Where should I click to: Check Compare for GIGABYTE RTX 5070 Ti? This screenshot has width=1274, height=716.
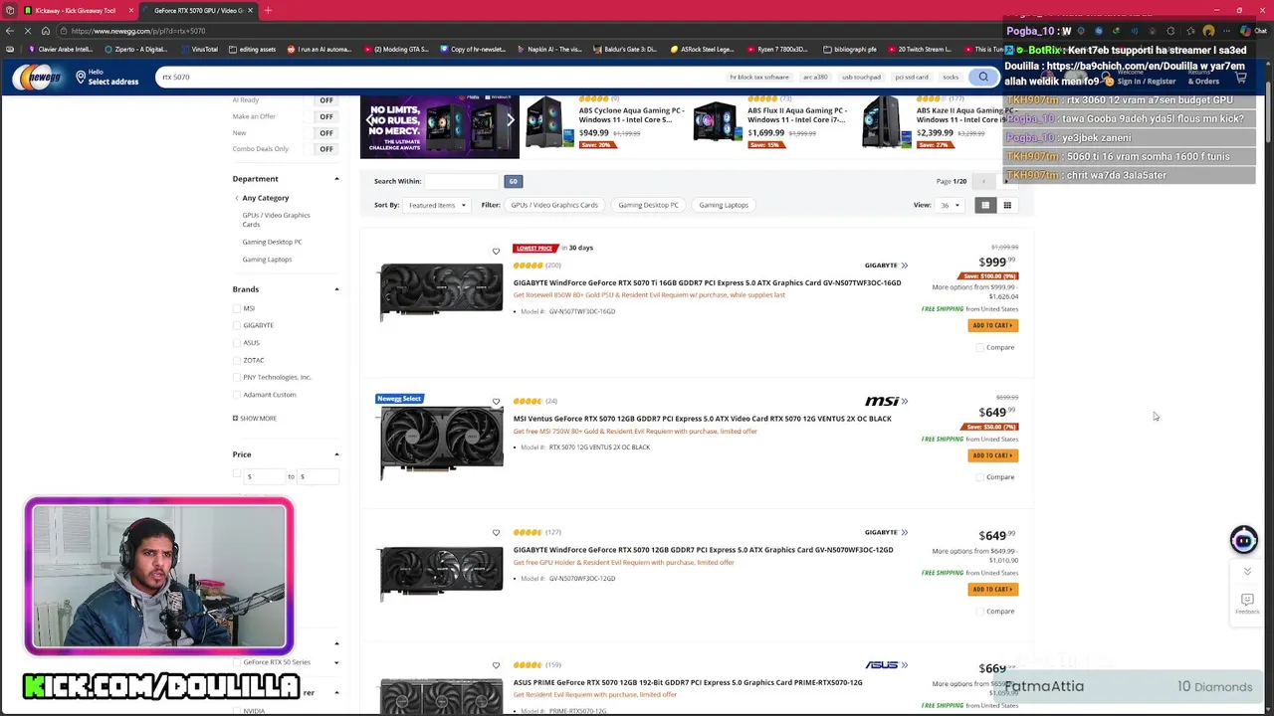(980, 348)
